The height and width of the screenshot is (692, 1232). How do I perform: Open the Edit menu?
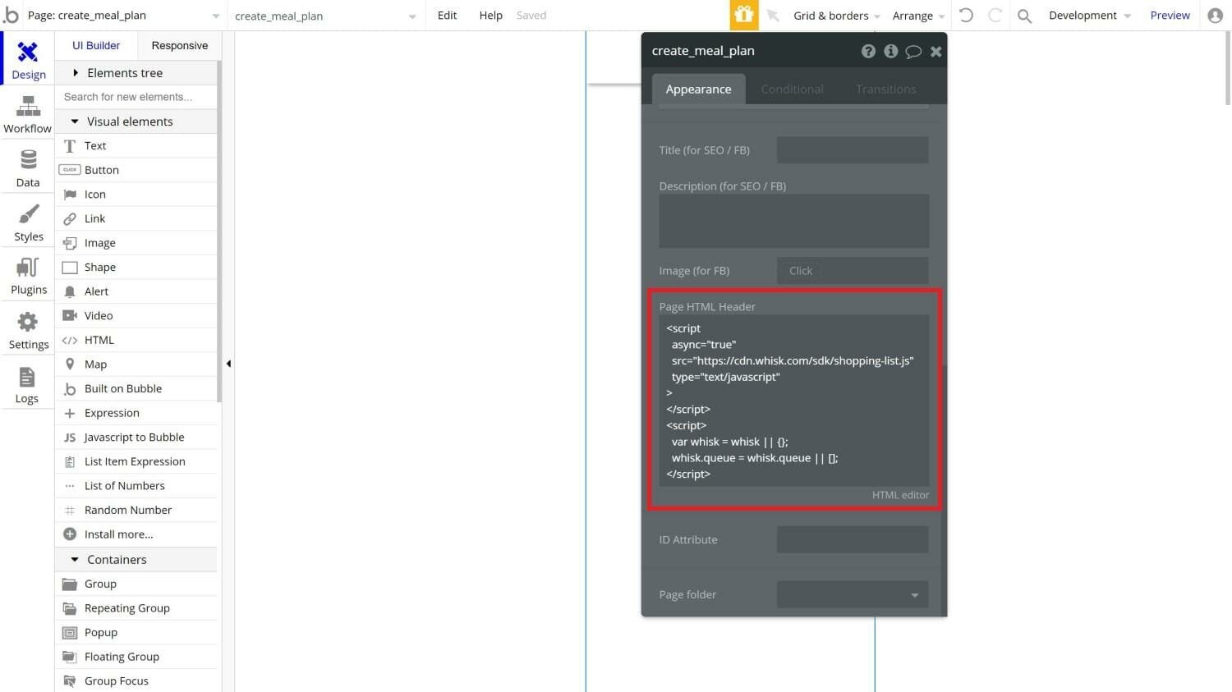click(447, 16)
